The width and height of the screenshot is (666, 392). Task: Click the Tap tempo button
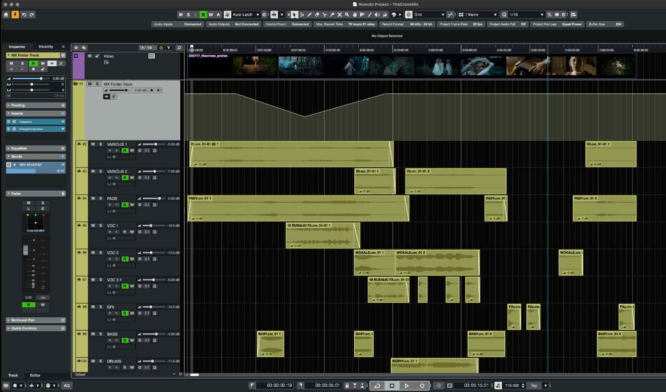point(534,385)
